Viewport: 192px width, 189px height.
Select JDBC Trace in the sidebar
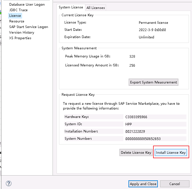point(18,10)
